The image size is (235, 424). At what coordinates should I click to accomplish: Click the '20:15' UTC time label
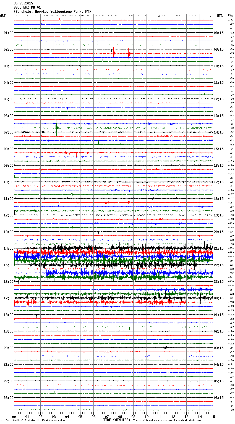pyautogui.click(x=219, y=232)
